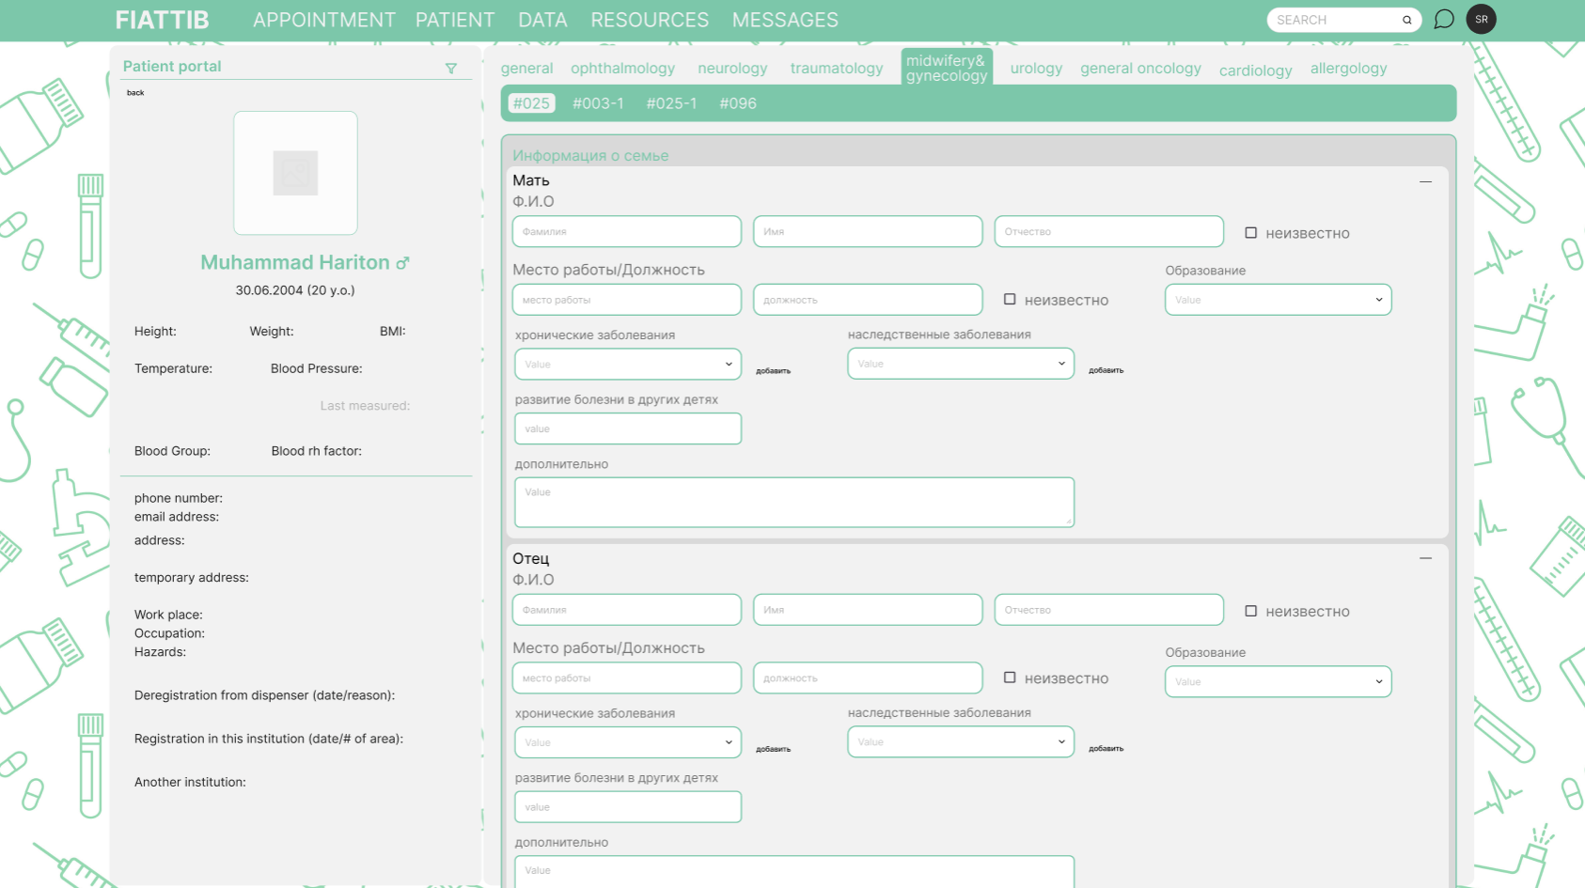1585x888 pixels.
Task: Open the SR user avatar
Action: (1482, 20)
